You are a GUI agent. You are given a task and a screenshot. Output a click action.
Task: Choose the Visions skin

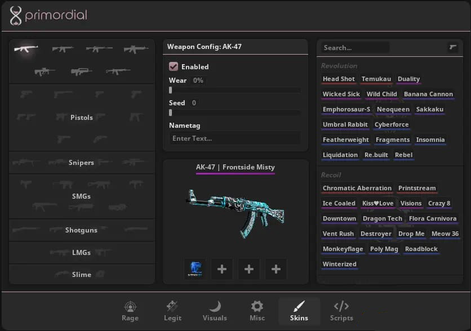(411, 203)
